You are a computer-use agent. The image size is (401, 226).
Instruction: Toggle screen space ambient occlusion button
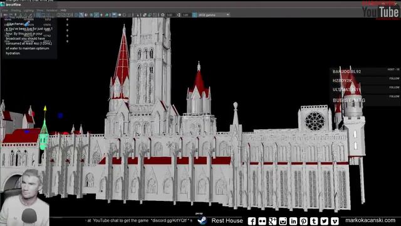114,15
